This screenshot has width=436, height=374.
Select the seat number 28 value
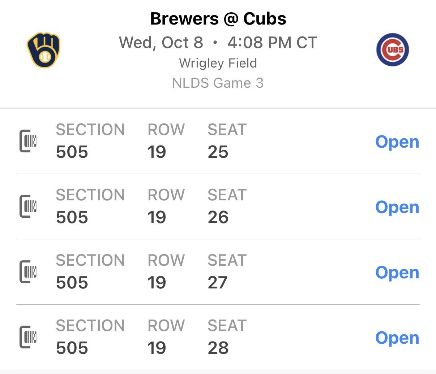pyautogui.click(x=218, y=348)
